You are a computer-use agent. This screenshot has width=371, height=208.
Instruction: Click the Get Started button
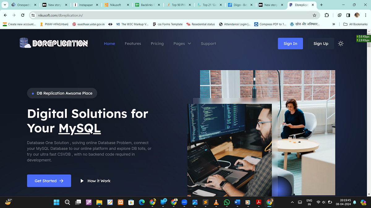(x=49, y=181)
